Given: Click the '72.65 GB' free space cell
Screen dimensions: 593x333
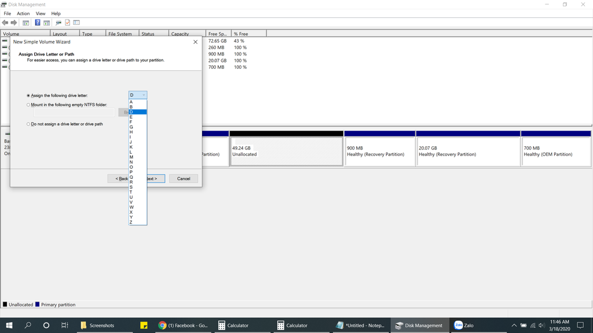Looking at the screenshot, I should [x=218, y=41].
